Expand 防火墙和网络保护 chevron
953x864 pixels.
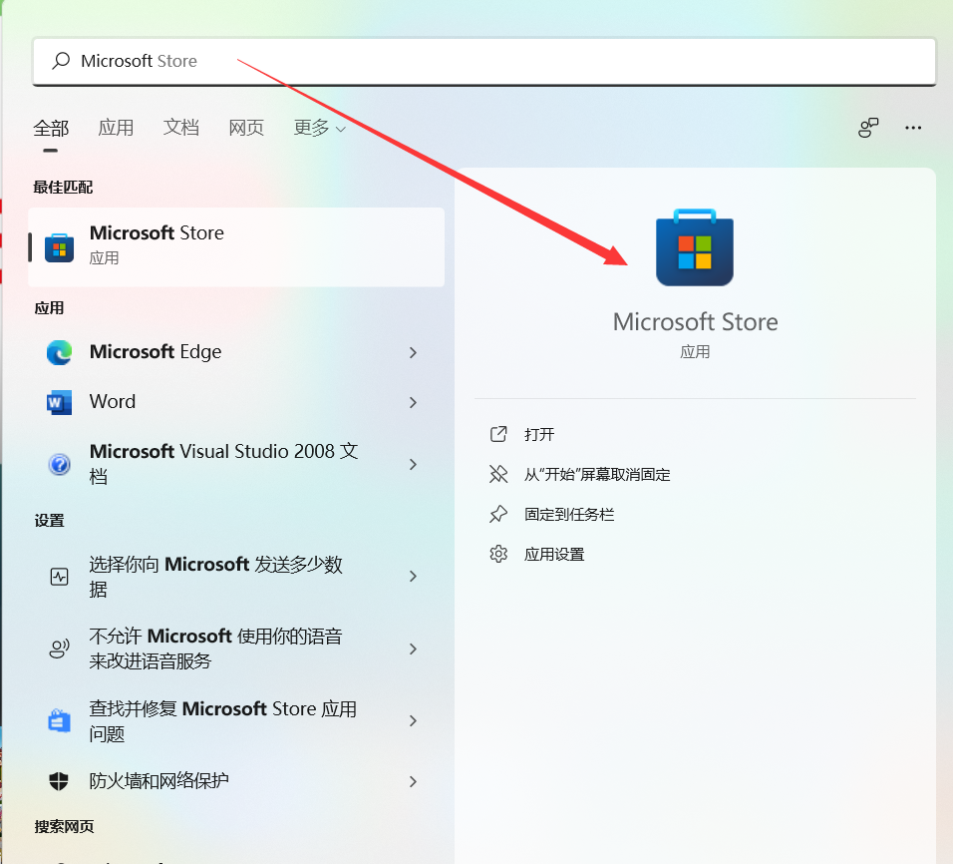(x=414, y=781)
